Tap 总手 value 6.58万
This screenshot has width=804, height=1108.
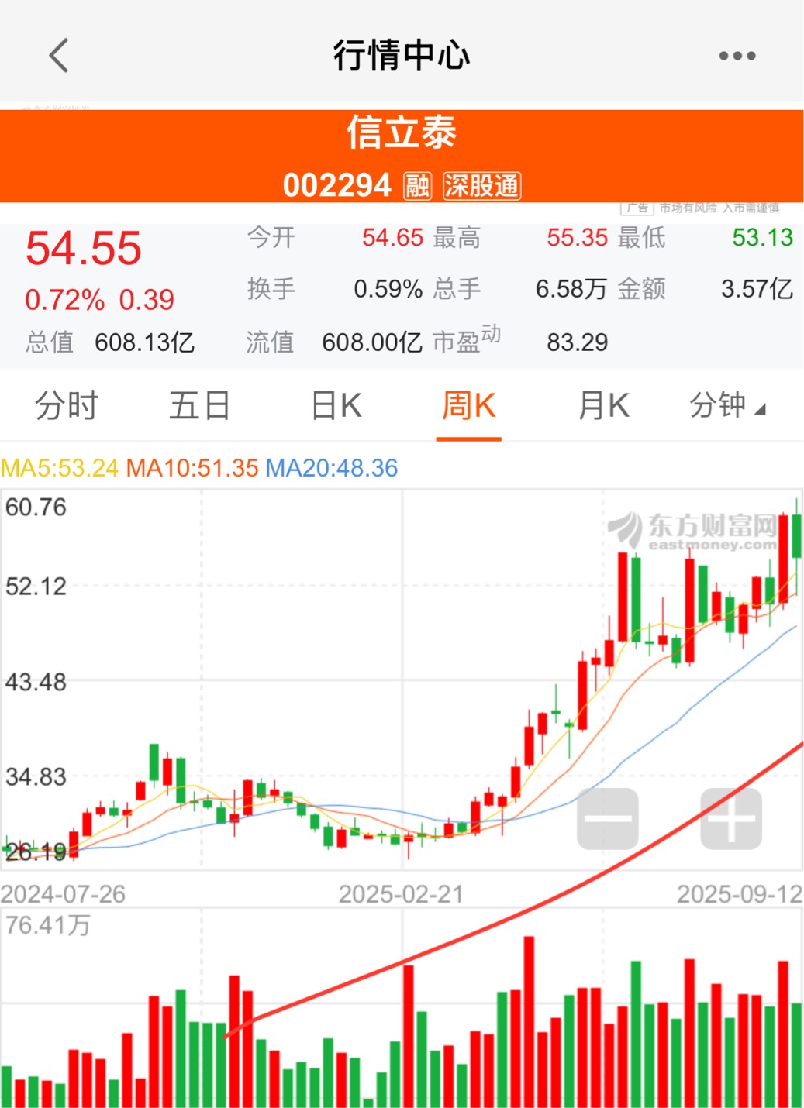click(x=571, y=289)
